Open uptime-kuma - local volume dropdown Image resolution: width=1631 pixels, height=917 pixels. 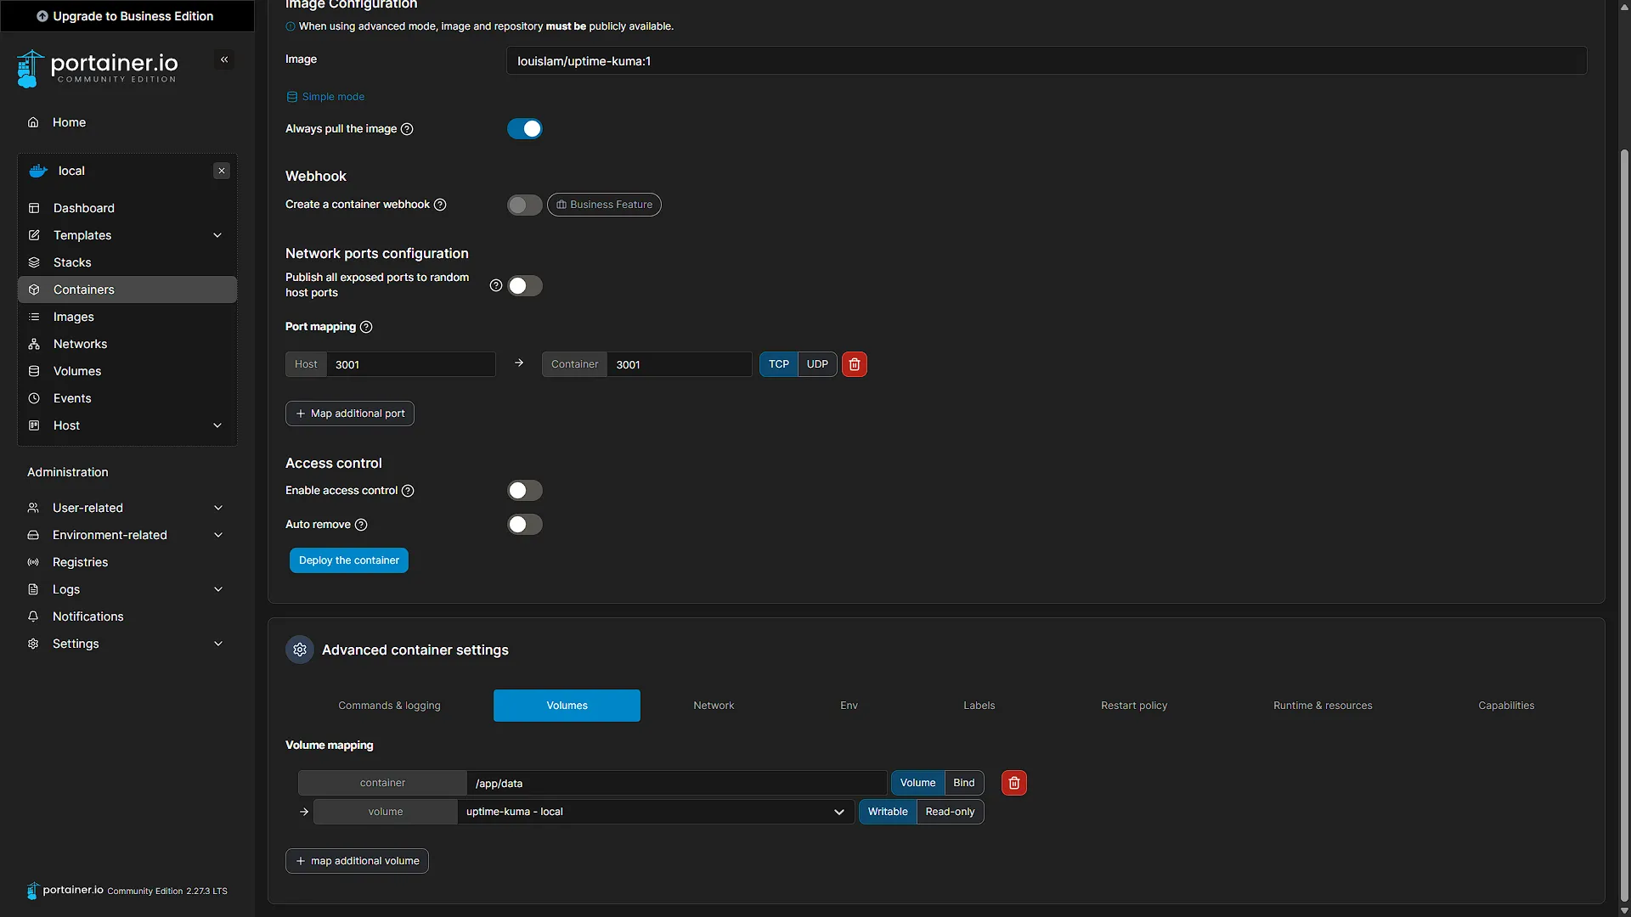click(656, 812)
